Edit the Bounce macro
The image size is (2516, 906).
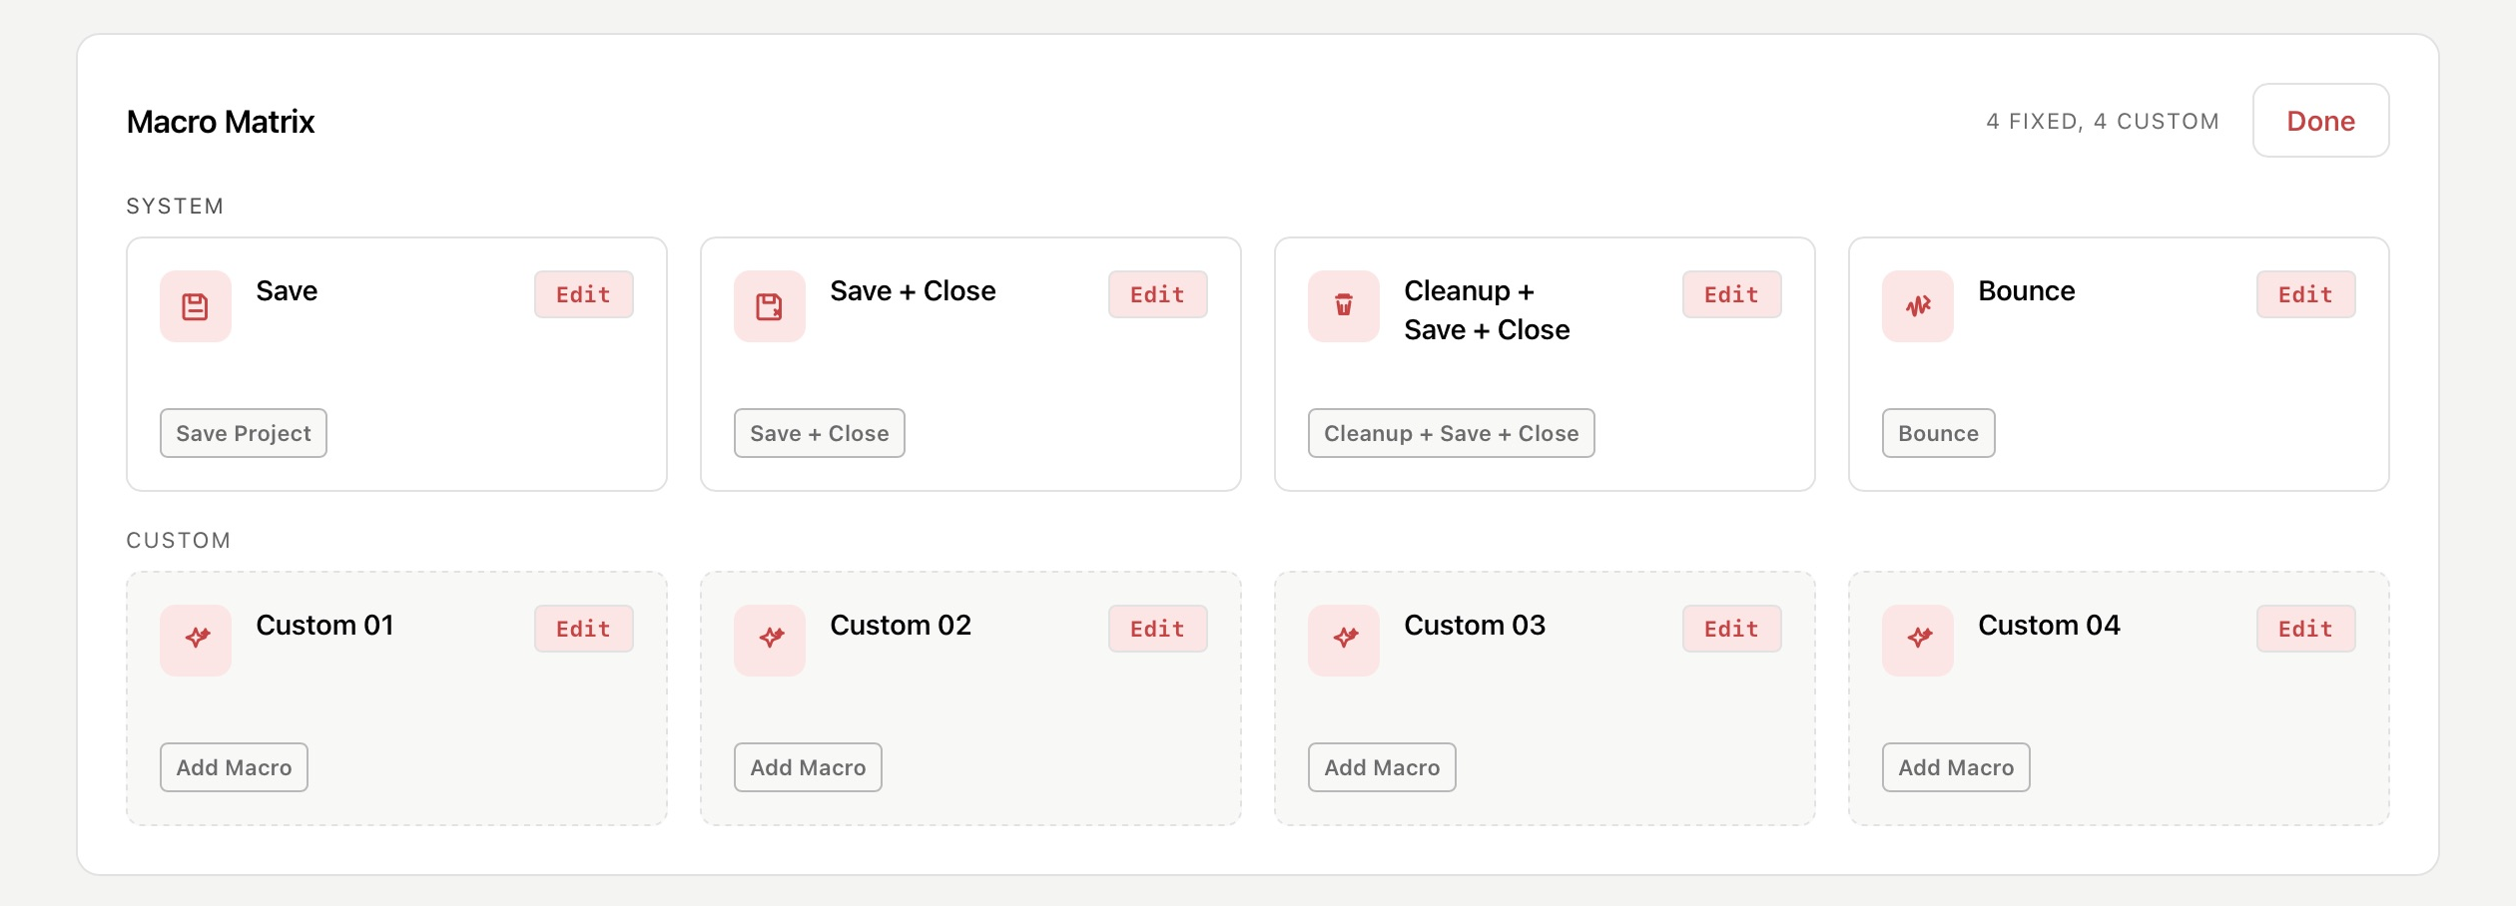(x=2306, y=294)
